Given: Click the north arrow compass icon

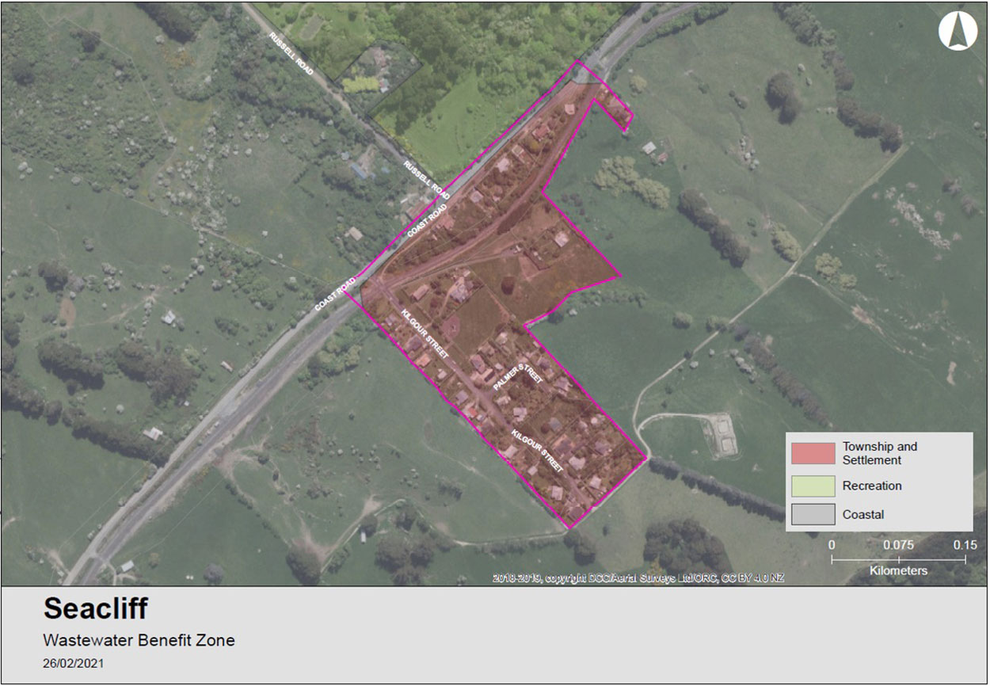Looking at the screenshot, I should [957, 32].
